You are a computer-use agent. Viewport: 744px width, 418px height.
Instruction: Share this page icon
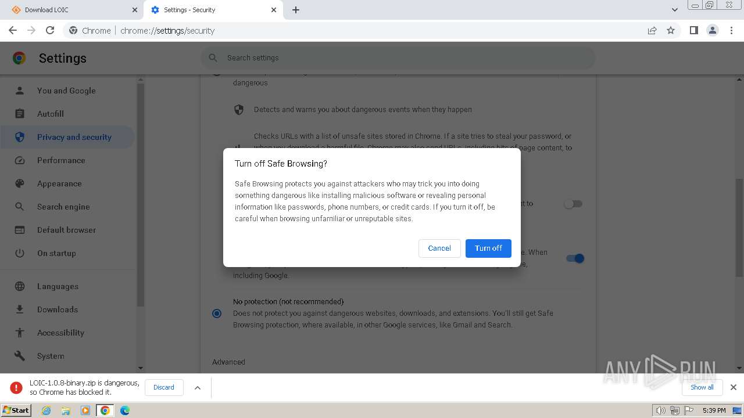tap(652, 30)
